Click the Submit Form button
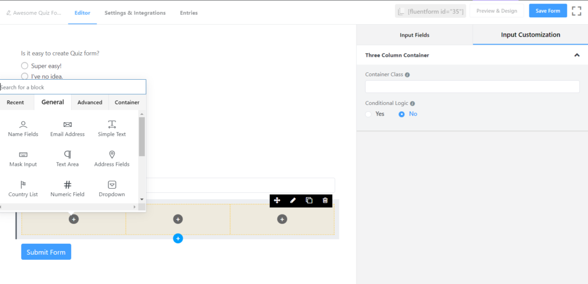 click(46, 252)
